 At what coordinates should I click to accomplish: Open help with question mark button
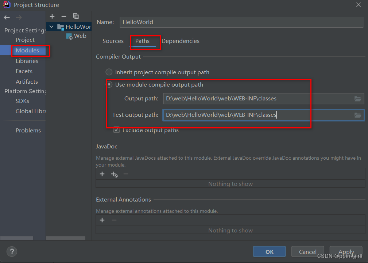coord(12,251)
